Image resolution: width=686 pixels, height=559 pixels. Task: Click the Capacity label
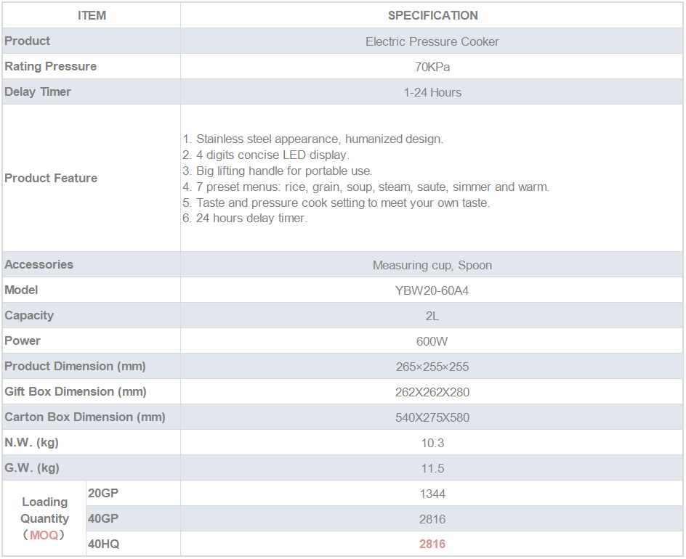tap(29, 316)
